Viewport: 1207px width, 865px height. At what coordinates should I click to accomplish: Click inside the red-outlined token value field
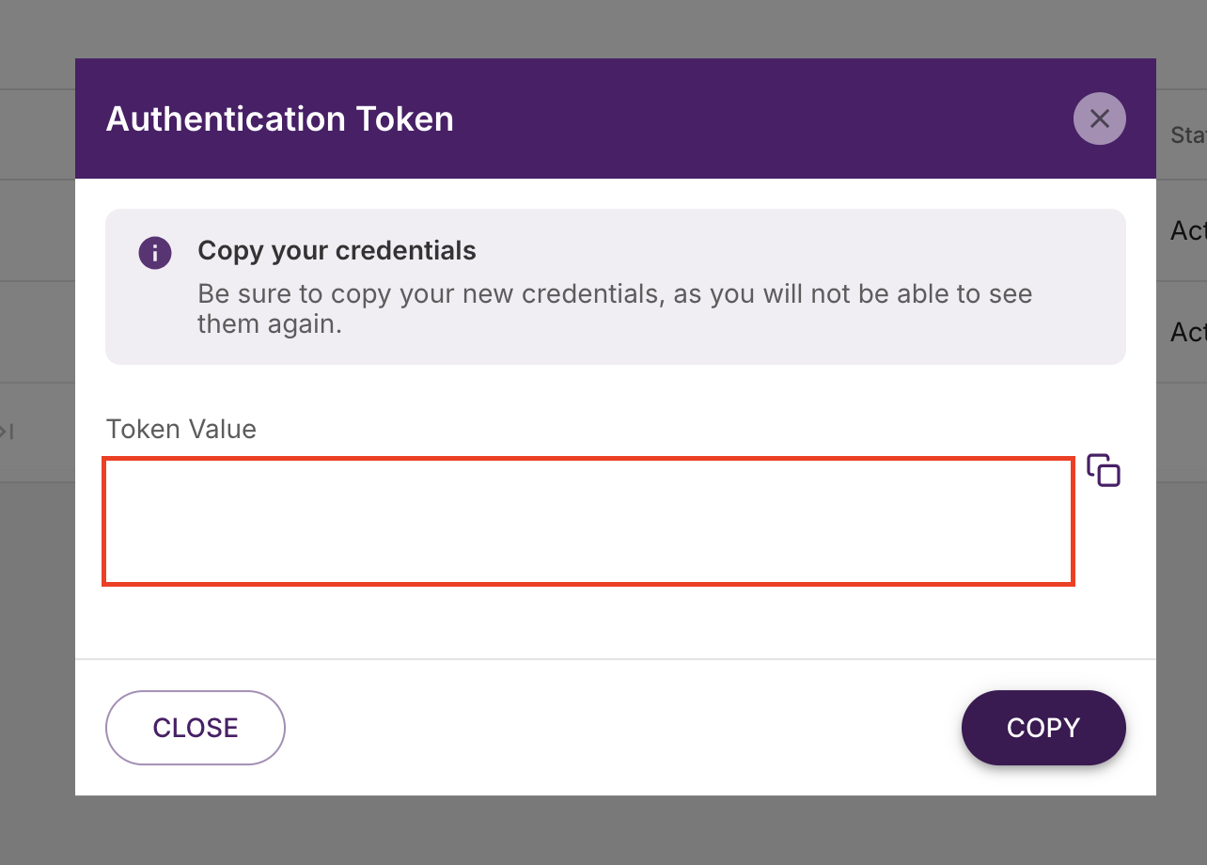(588, 521)
